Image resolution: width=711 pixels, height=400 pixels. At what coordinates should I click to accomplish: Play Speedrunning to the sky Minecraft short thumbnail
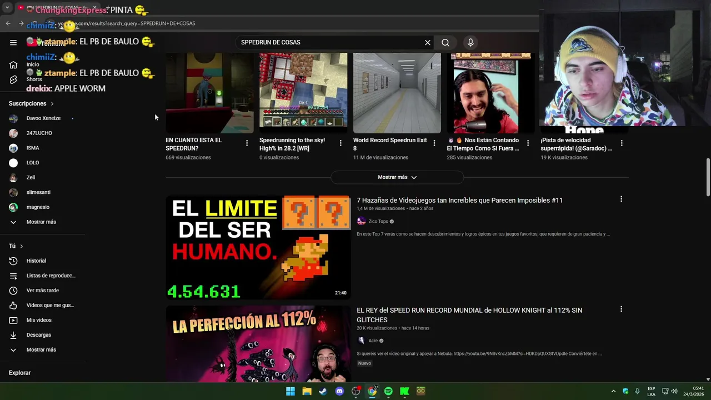click(x=303, y=93)
